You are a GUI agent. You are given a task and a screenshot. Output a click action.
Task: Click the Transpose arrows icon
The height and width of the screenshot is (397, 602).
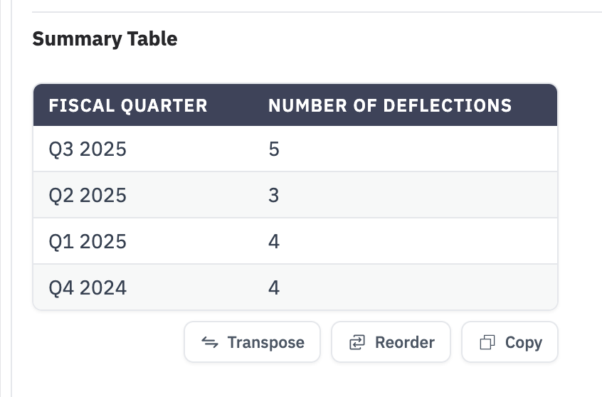210,342
